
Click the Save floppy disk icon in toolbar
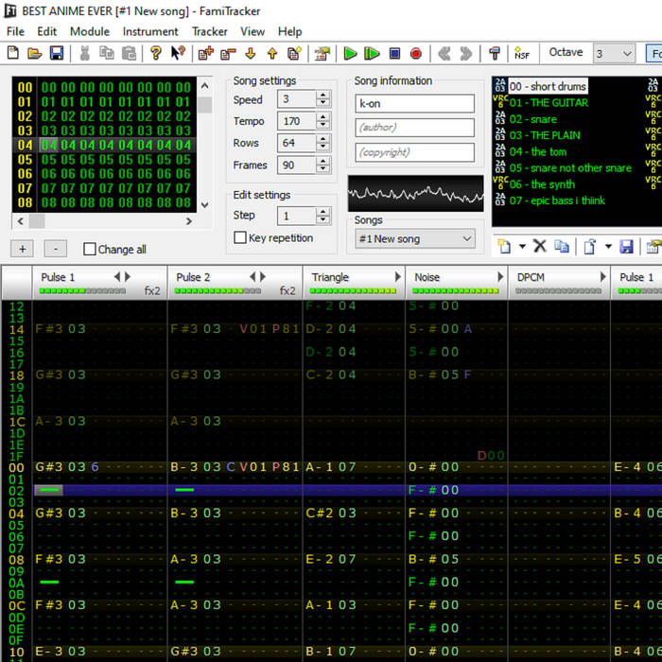click(x=57, y=54)
